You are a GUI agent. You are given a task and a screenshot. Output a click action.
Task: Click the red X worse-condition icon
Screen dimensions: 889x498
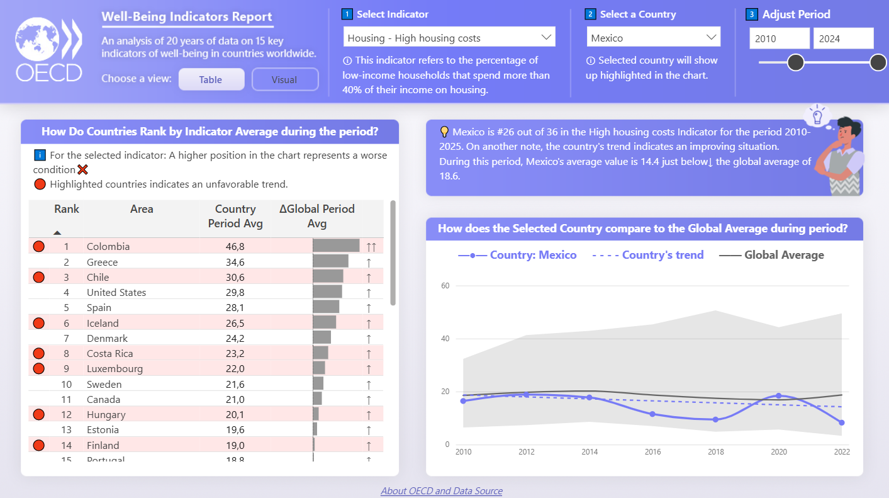point(82,170)
